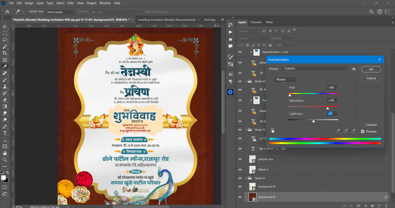This screenshot has height=208, width=395.
Task: Open the Filter menu
Action: point(71,3)
